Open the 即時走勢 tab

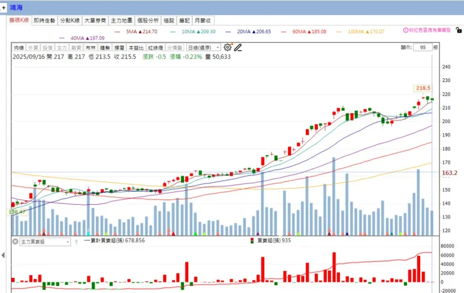[45, 21]
